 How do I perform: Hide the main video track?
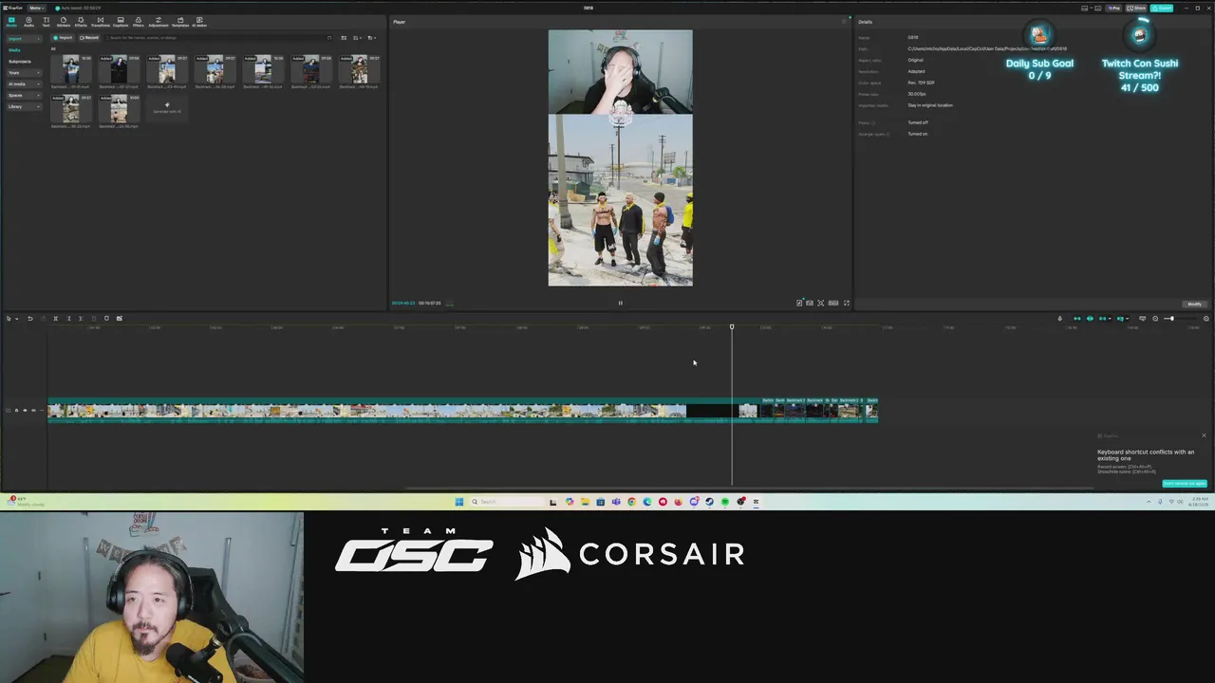tap(25, 411)
